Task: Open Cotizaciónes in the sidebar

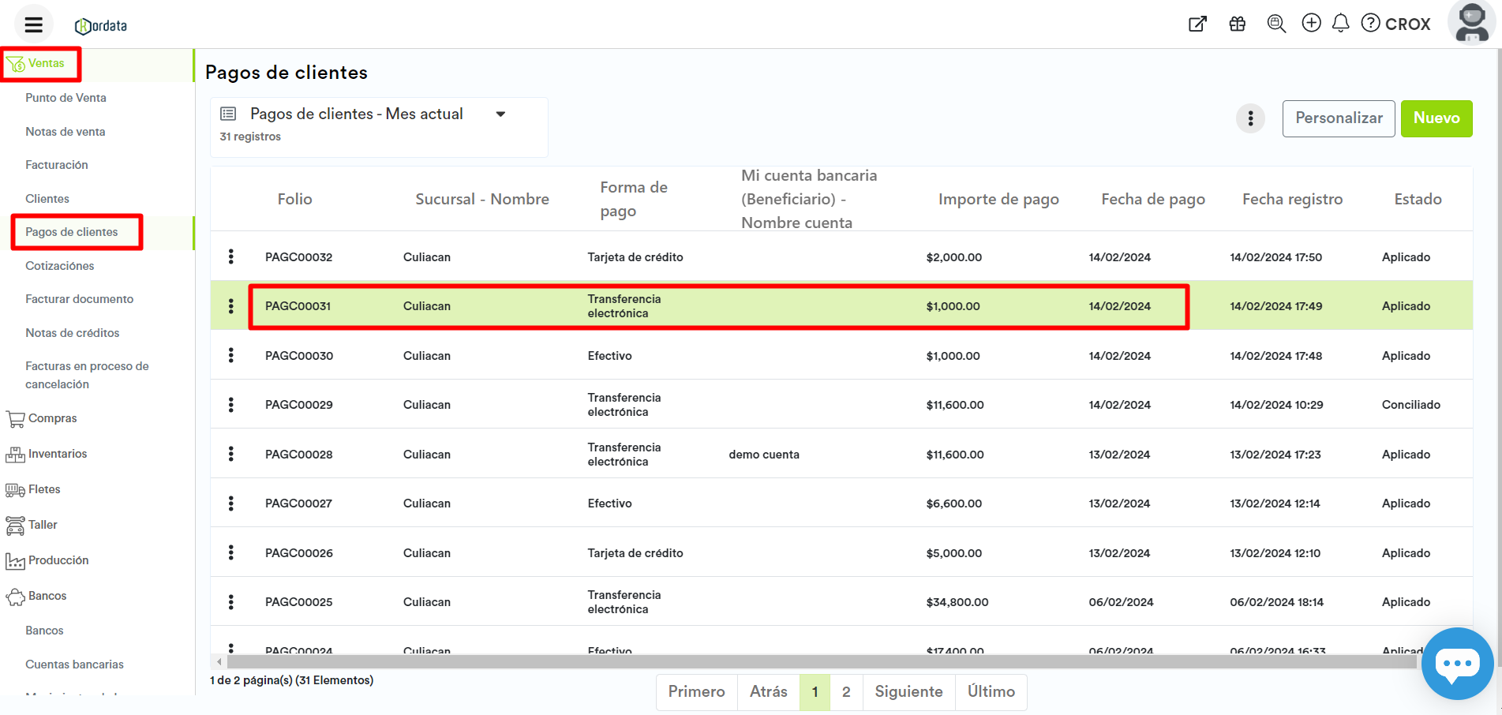Action: tap(60, 266)
